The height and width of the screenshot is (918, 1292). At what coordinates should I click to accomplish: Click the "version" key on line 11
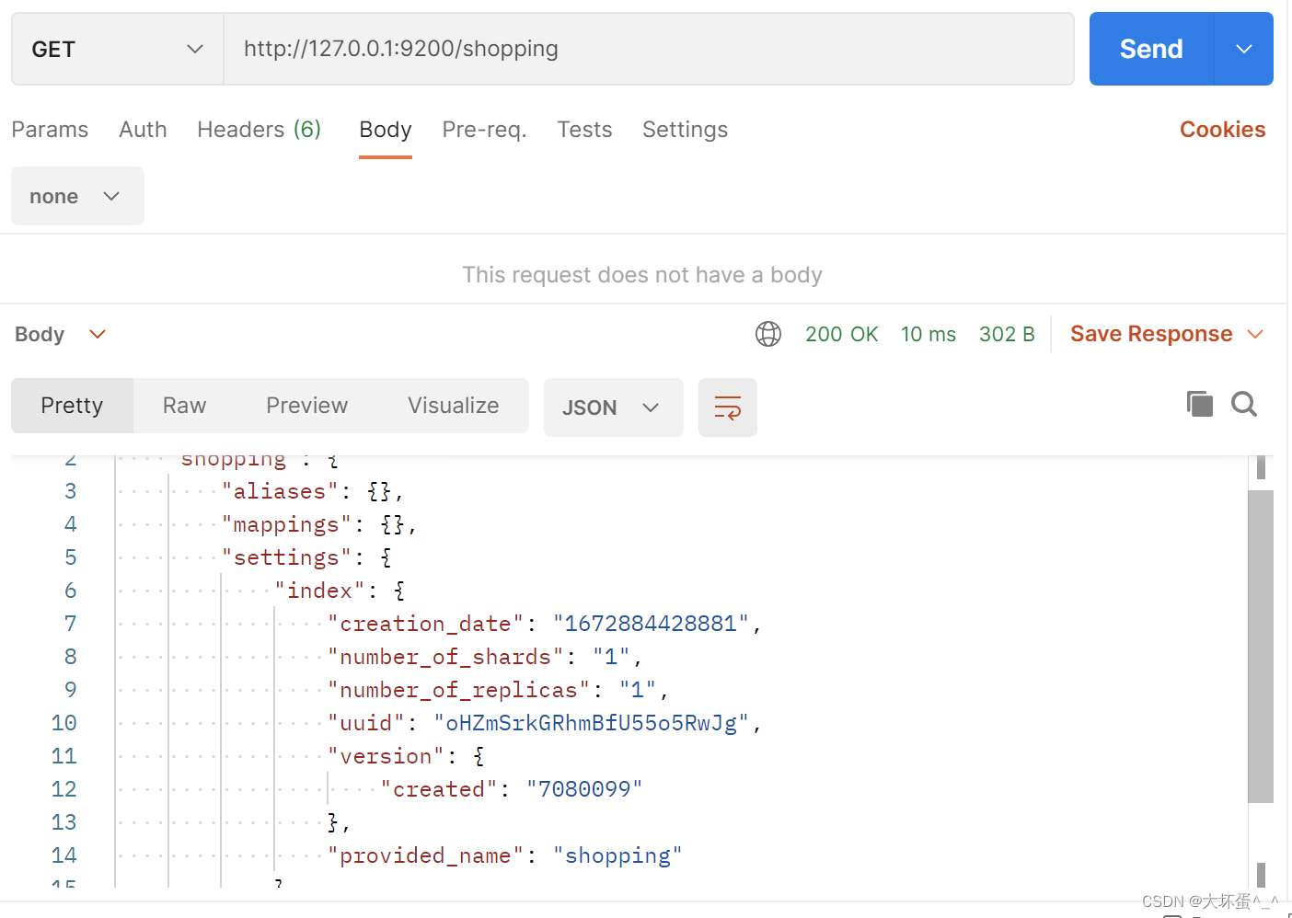386,756
